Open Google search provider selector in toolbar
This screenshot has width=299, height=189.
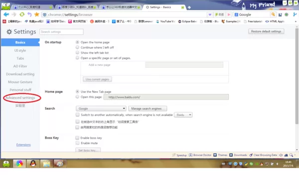point(236,14)
